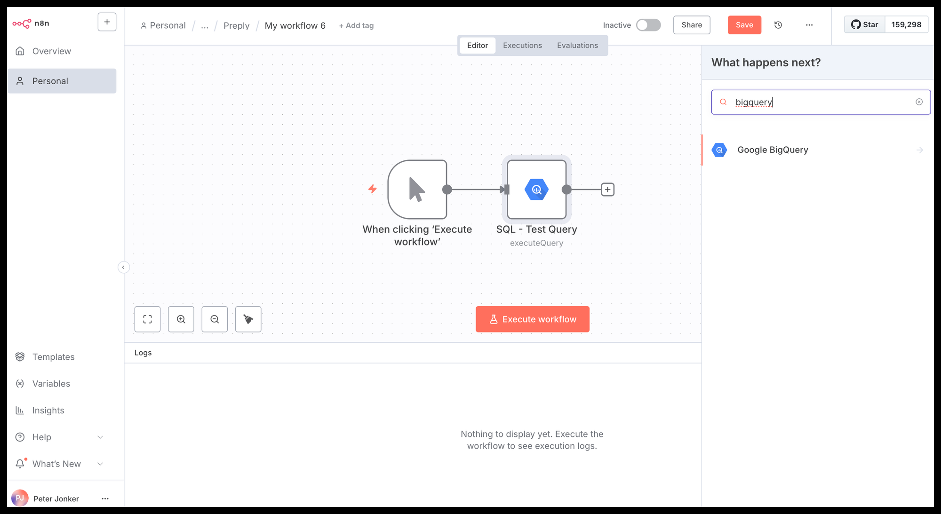Open the workflow three-dots options menu
The height and width of the screenshot is (514, 941).
809,25
